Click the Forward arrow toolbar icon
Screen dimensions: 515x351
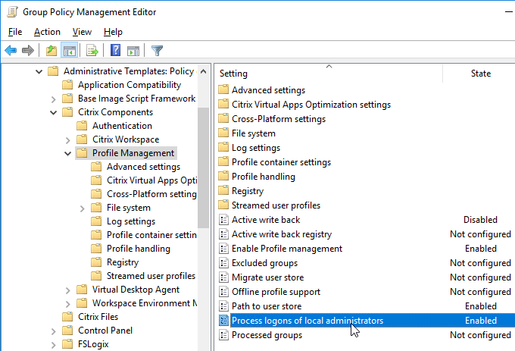[x=28, y=51]
